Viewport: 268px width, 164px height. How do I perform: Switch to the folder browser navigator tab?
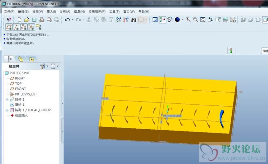21,59
